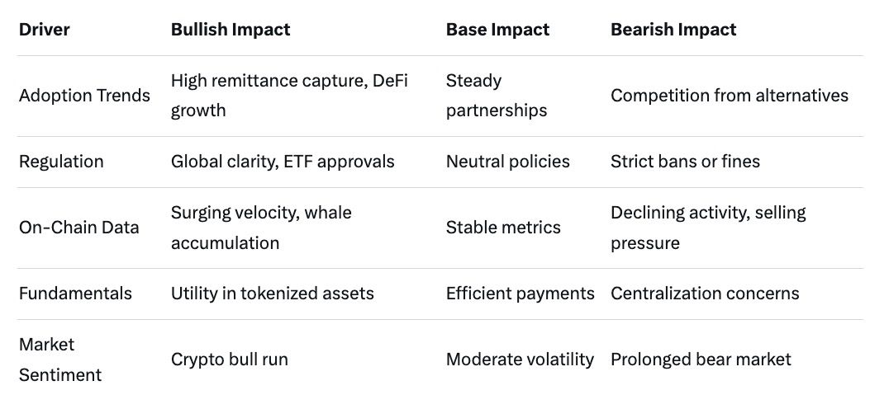Select the Market Sentiment row label
This screenshot has height=409, width=889.
[60, 360]
